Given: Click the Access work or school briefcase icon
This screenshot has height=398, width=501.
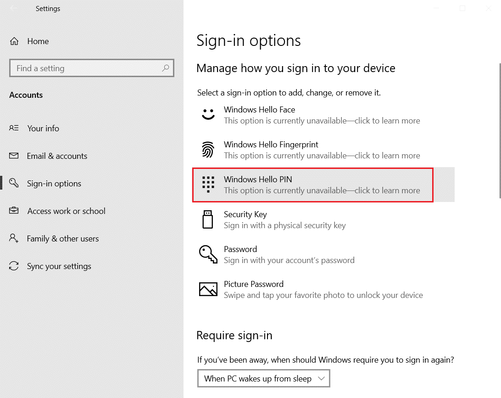Looking at the screenshot, I should click(x=14, y=211).
